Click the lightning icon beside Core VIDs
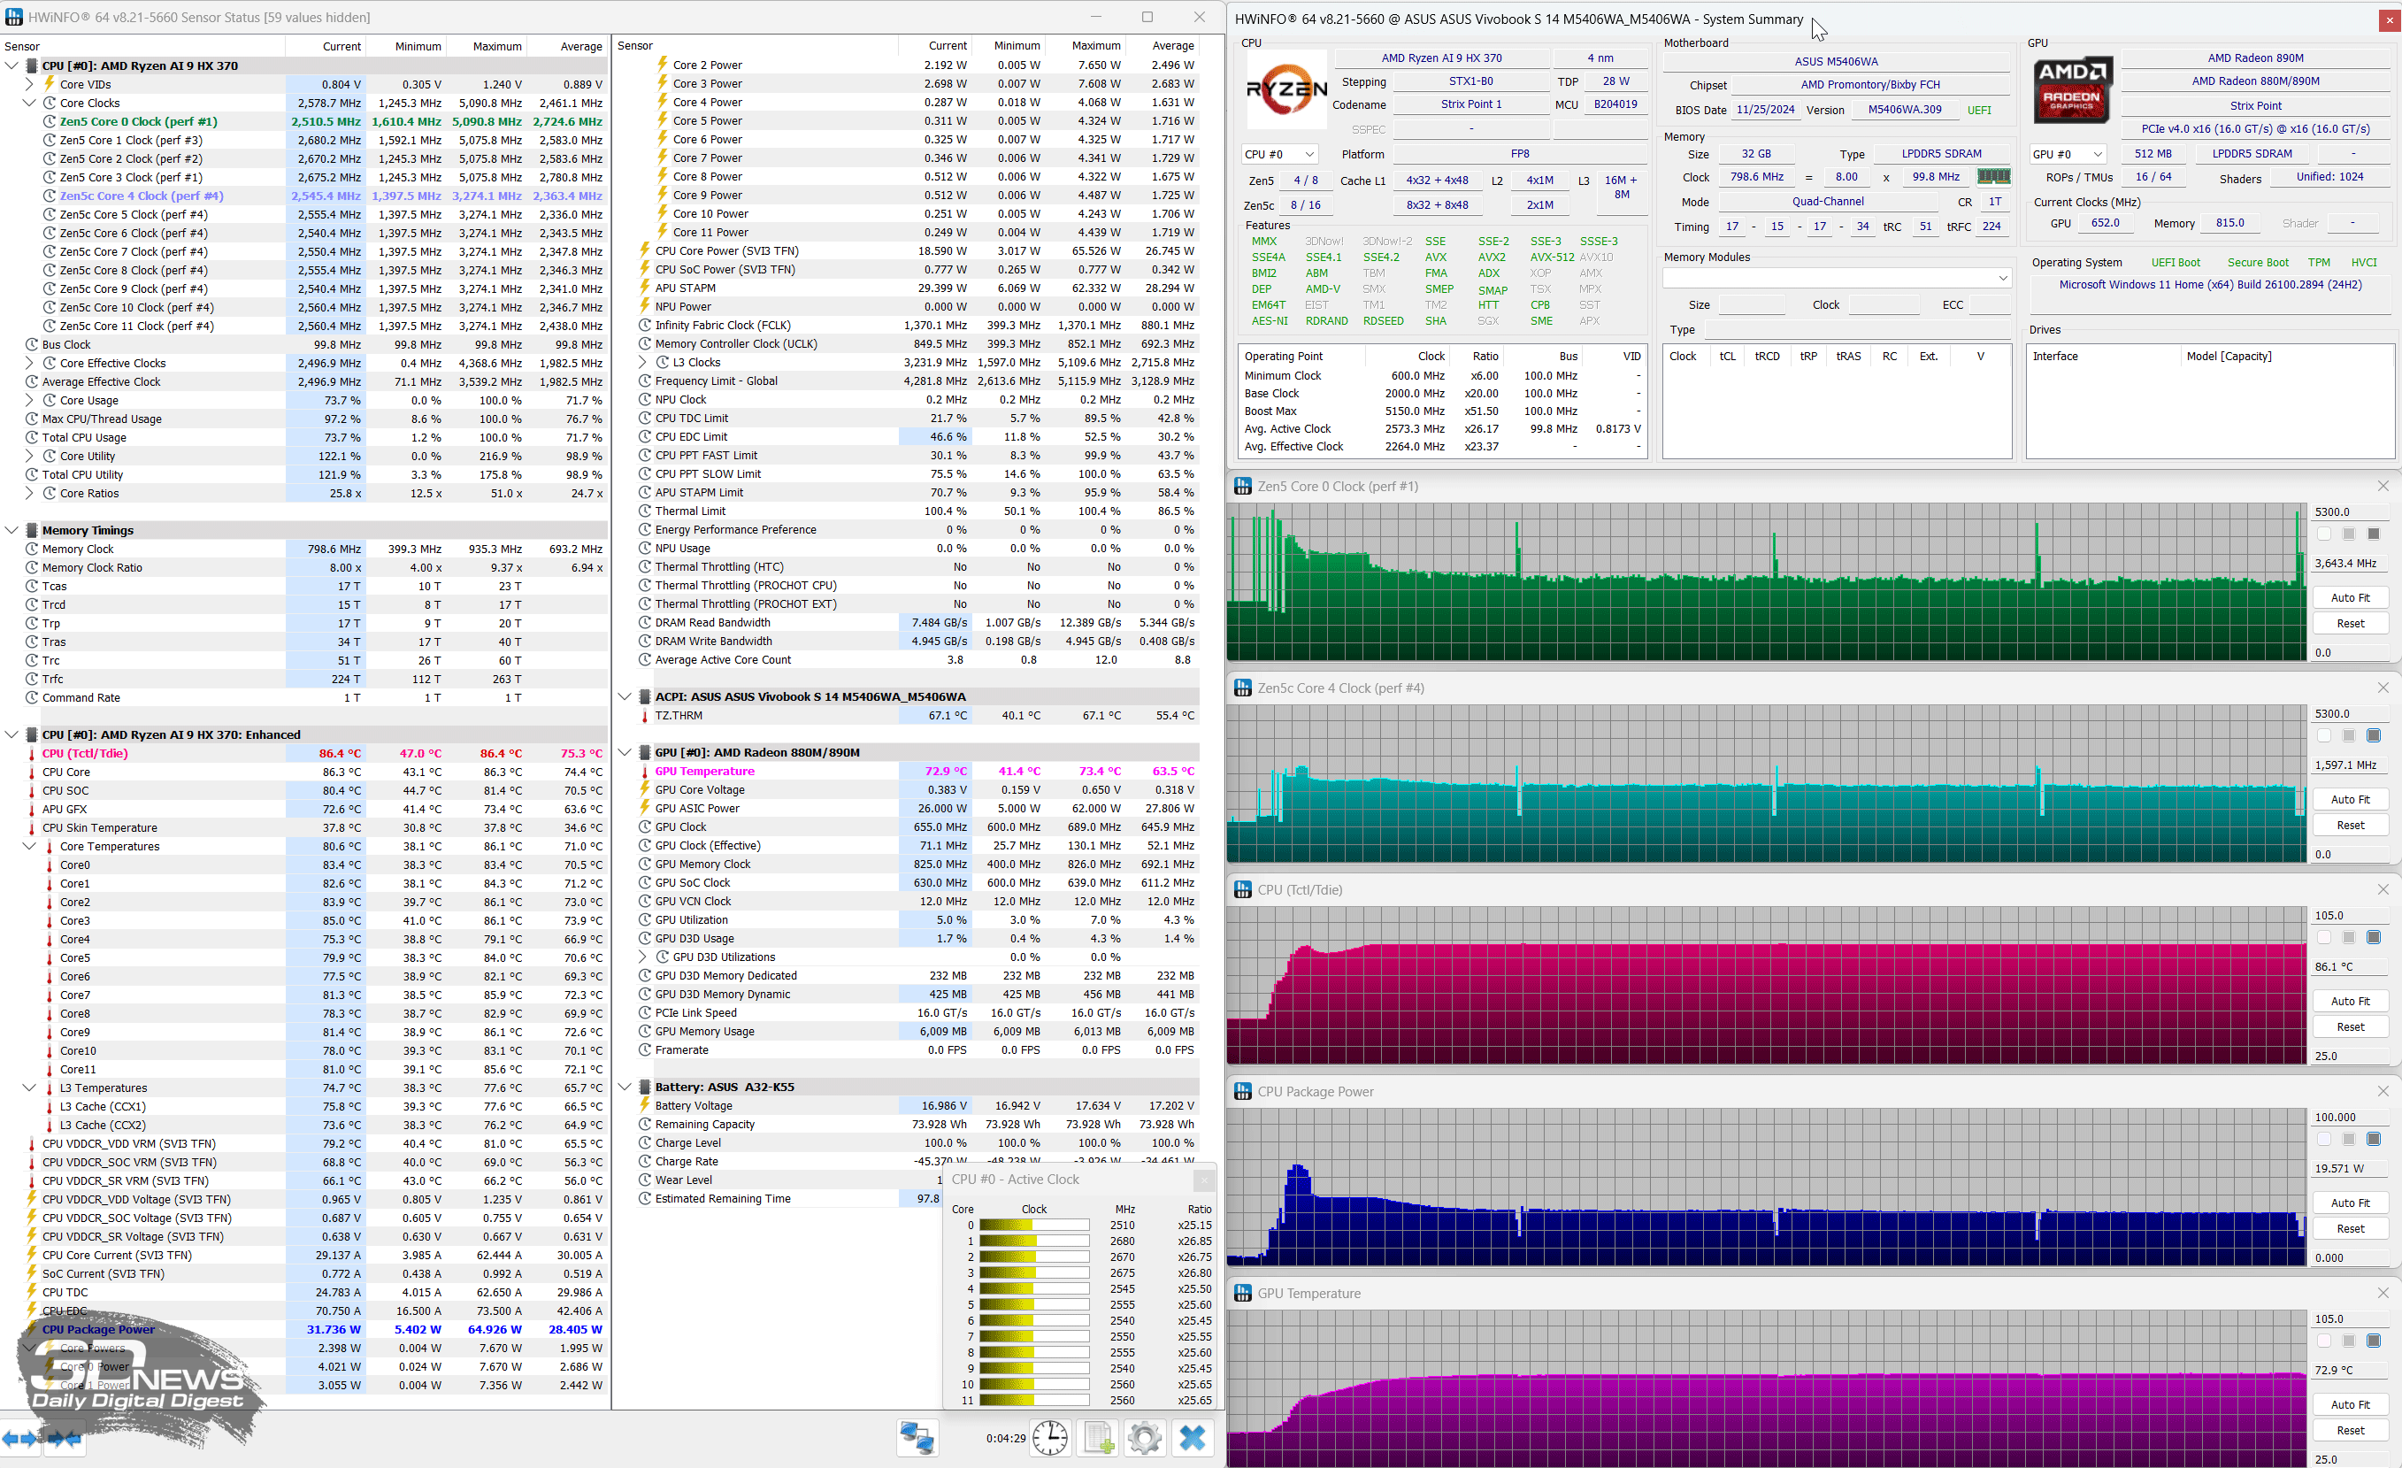2402x1468 pixels. tap(49, 84)
